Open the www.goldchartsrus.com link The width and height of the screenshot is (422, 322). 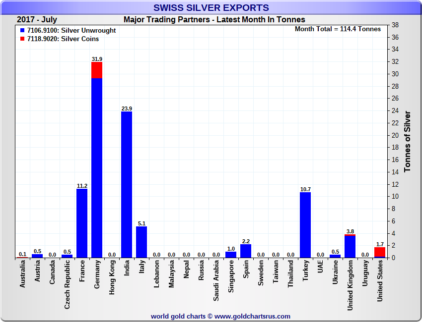(x=252, y=316)
